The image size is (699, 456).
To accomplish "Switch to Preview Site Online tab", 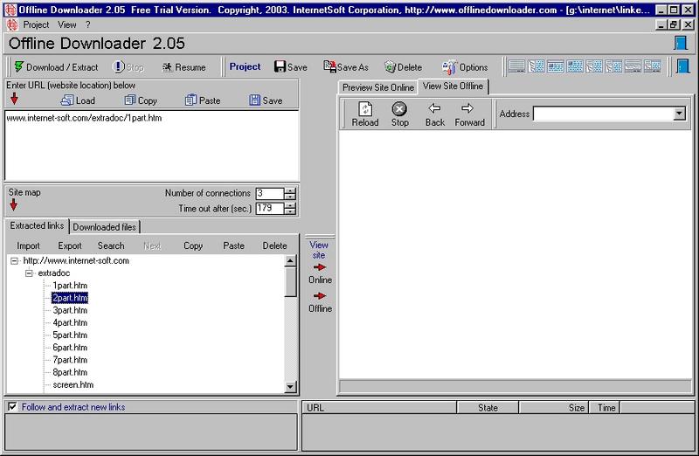I will [378, 87].
